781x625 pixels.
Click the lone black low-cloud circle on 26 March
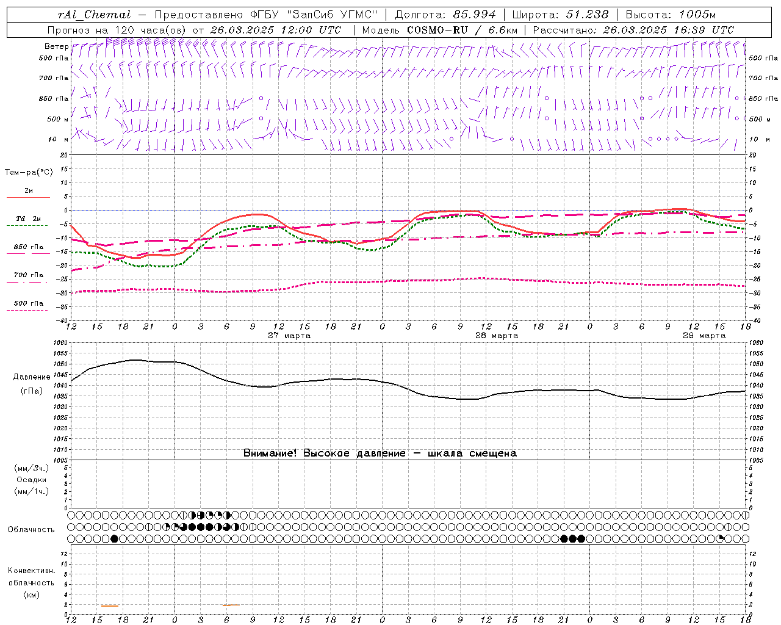tap(114, 538)
